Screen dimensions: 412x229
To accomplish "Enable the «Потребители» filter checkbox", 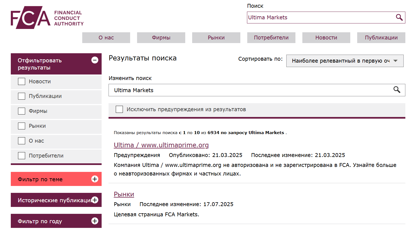I will pos(21,155).
